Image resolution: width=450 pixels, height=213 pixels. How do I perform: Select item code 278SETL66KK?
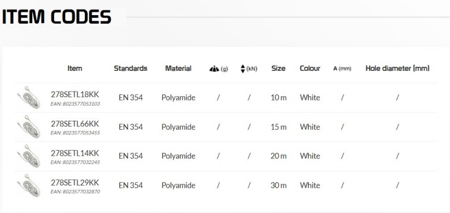click(75, 124)
